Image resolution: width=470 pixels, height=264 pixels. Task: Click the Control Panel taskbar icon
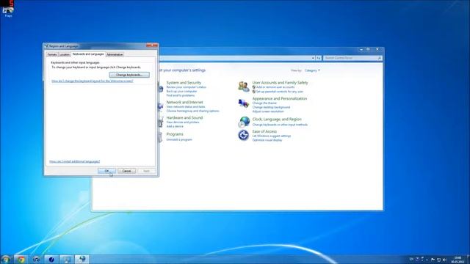coord(82,260)
